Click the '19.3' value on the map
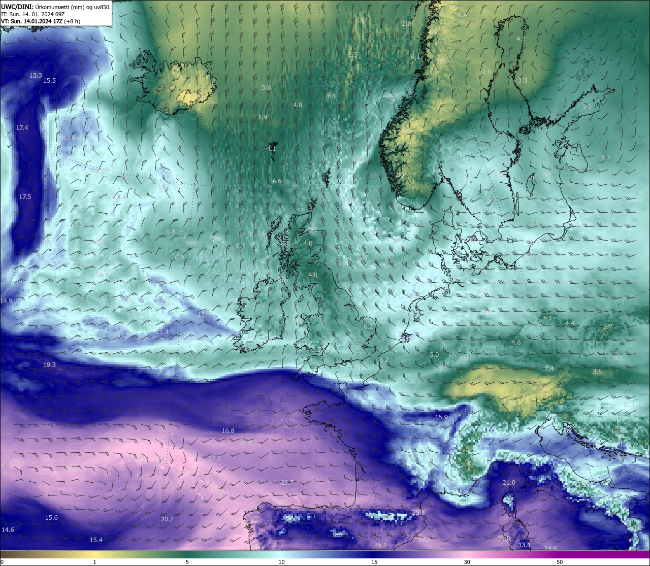Viewport: 650px width, 566px height. 49,364
